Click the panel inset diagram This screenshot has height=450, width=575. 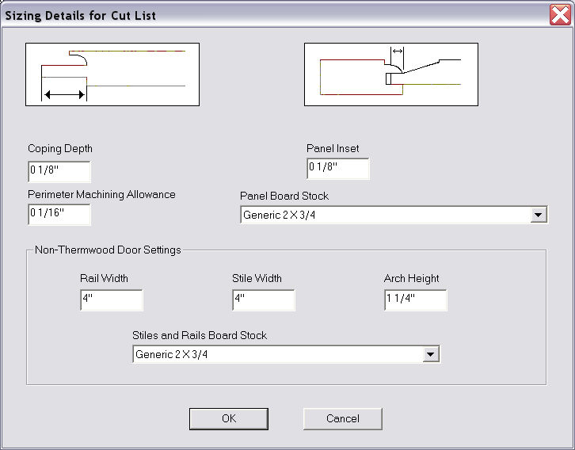click(x=391, y=74)
